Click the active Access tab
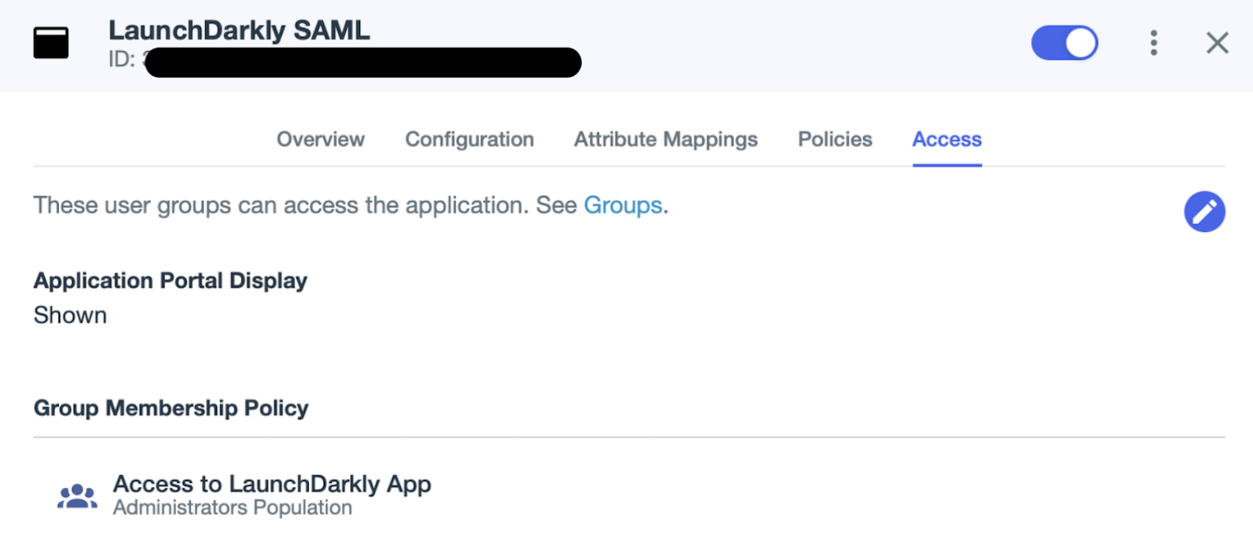The height and width of the screenshot is (552, 1253). (946, 139)
